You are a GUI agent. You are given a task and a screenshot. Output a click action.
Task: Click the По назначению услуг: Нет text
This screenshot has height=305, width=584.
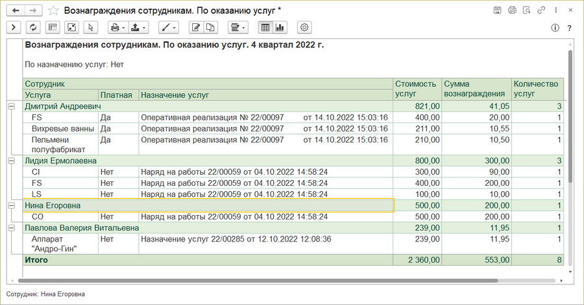[74, 65]
